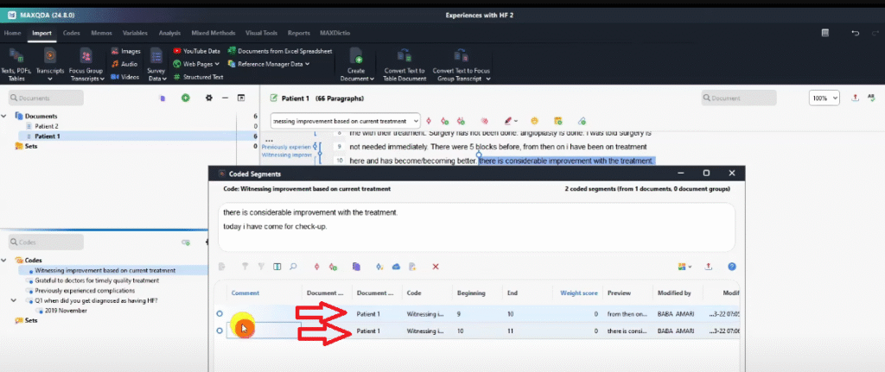This screenshot has height=372, width=885.
Task: Click the layout grid icon in title bar
Action: coord(825,34)
